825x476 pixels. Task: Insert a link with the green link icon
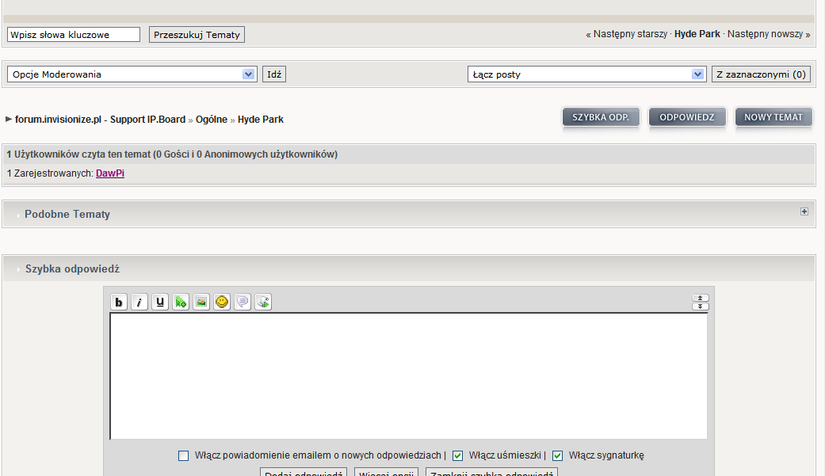(x=181, y=302)
